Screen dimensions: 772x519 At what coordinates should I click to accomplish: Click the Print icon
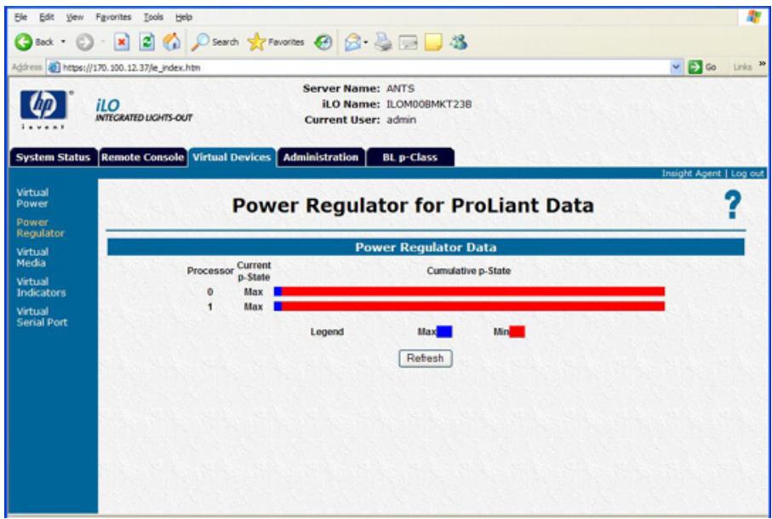click(x=383, y=43)
